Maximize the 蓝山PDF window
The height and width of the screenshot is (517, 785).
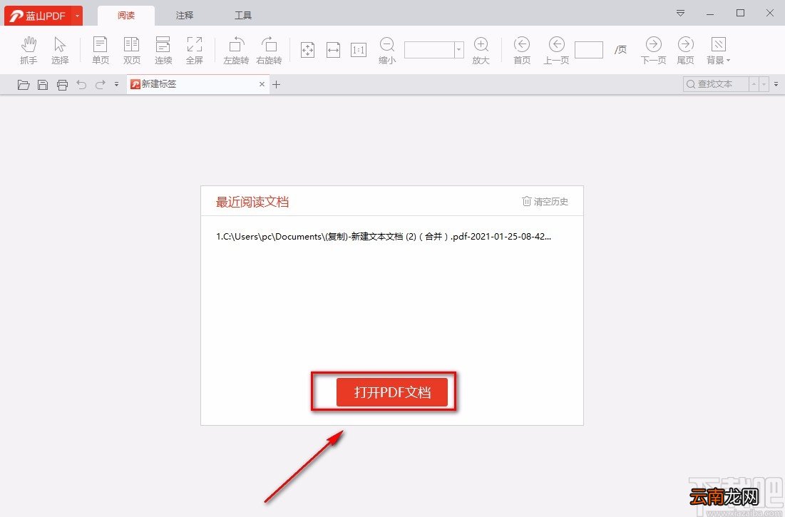click(x=741, y=13)
